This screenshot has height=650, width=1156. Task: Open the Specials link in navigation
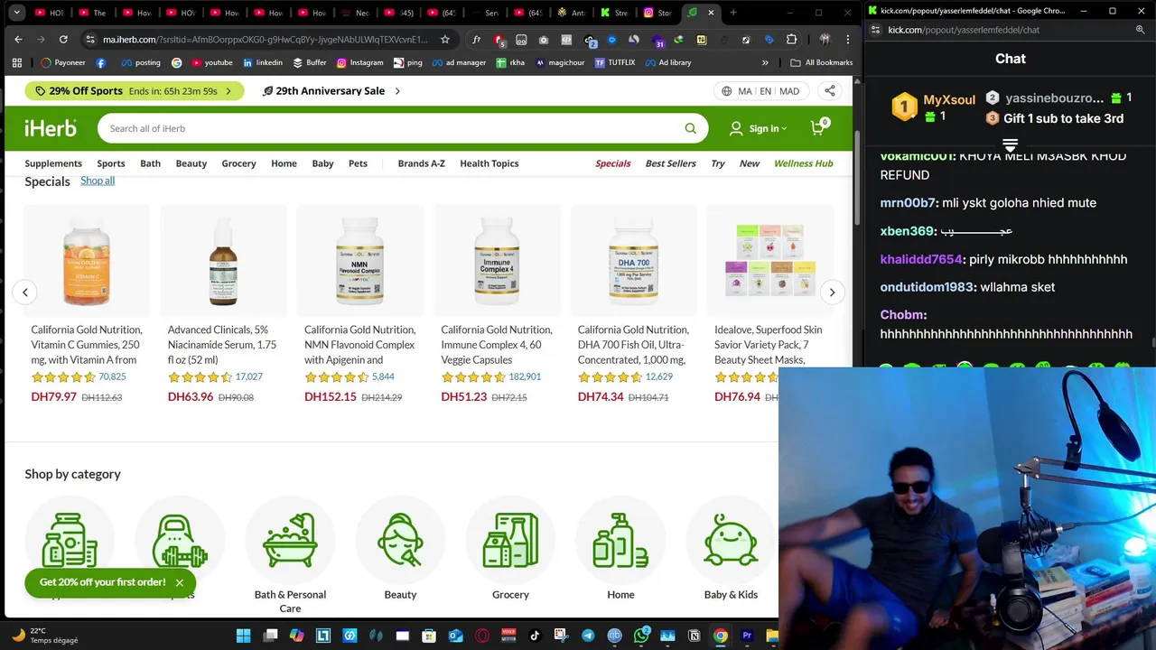pos(612,163)
